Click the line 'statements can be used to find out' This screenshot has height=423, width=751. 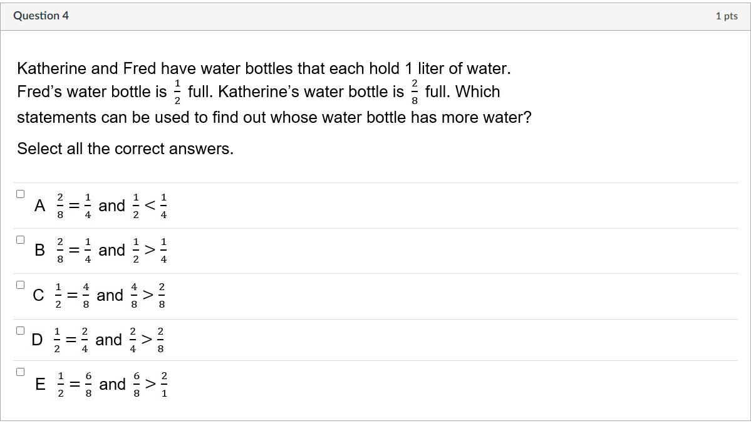coord(274,118)
